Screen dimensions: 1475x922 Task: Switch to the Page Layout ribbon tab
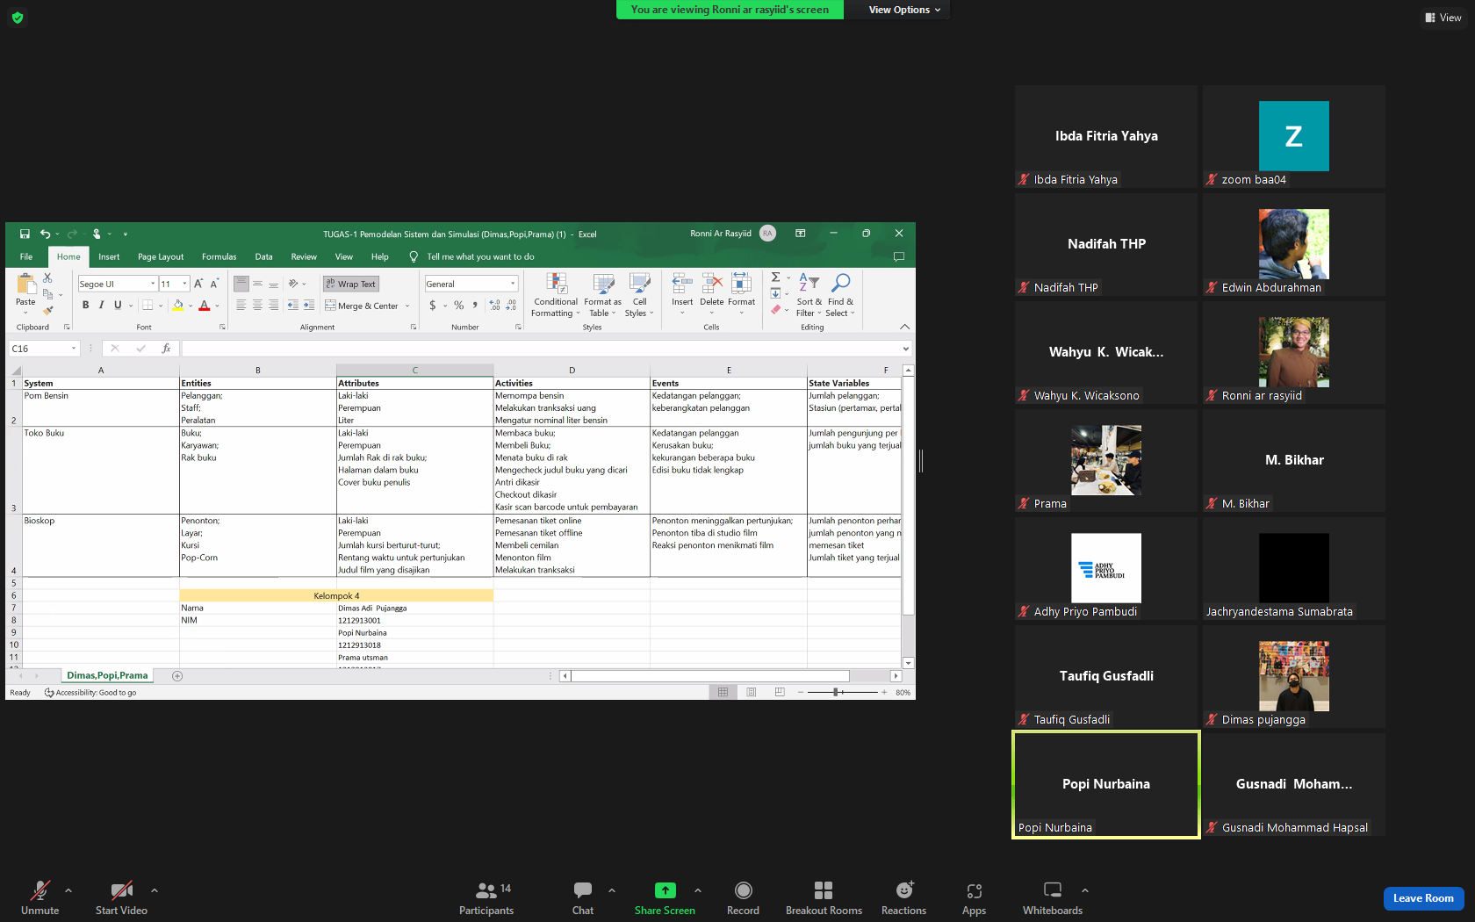click(x=161, y=257)
